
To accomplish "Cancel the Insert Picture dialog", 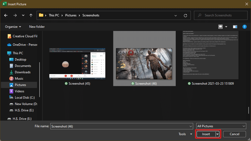I will coord(235,134).
